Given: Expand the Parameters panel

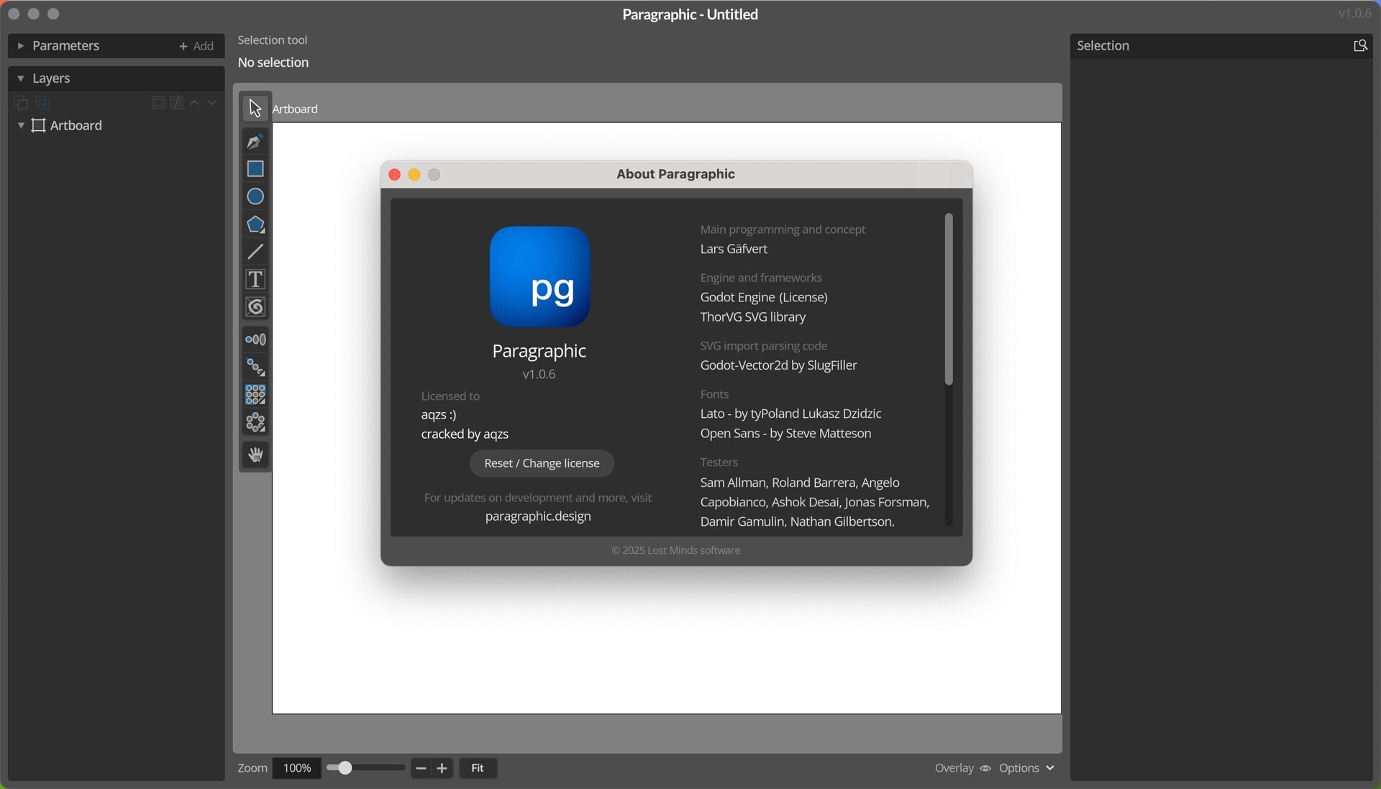Looking at the screenshot, I should point(21,46).
